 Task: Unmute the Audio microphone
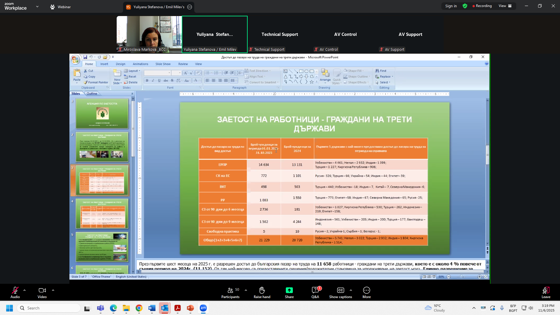[15, 290]
